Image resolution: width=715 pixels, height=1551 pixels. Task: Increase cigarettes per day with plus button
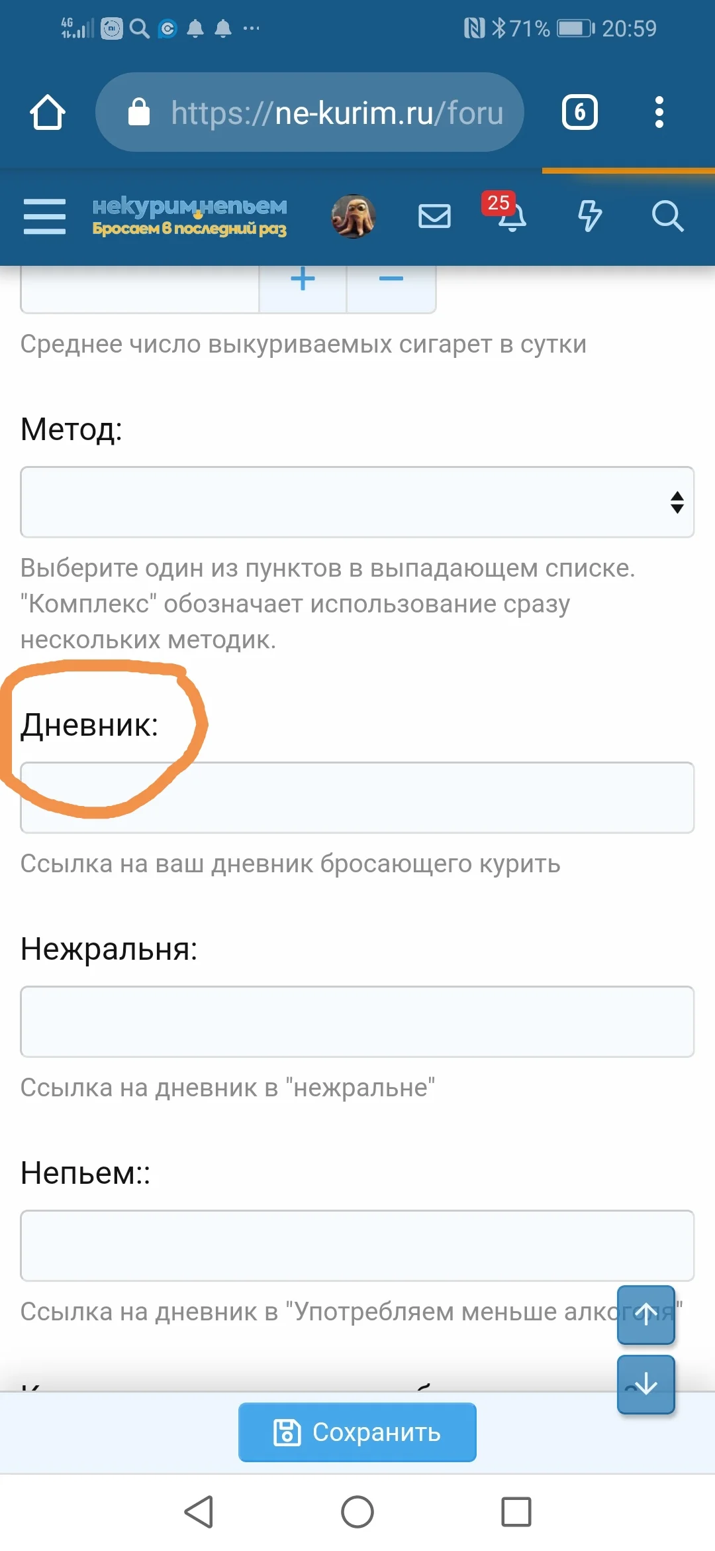302,278
